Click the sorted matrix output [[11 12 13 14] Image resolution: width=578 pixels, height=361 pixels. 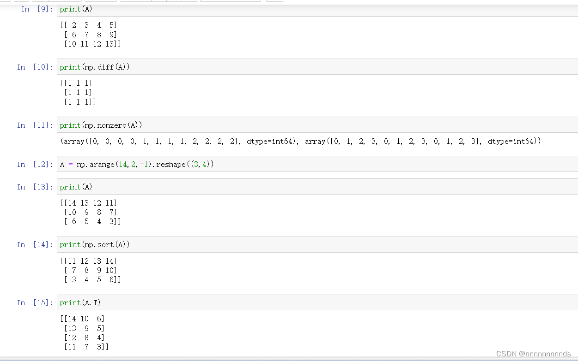point(89,270)
